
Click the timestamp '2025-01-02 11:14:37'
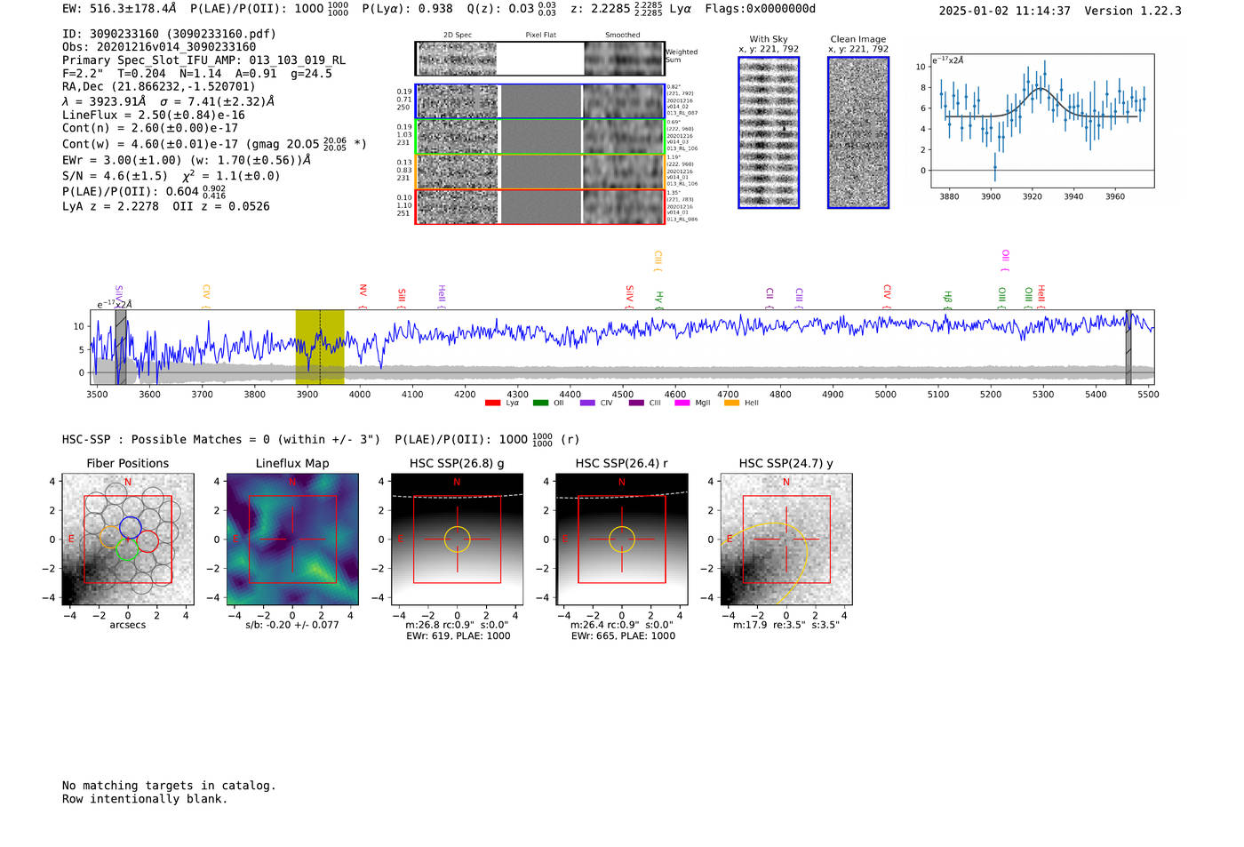[1004, 11]
